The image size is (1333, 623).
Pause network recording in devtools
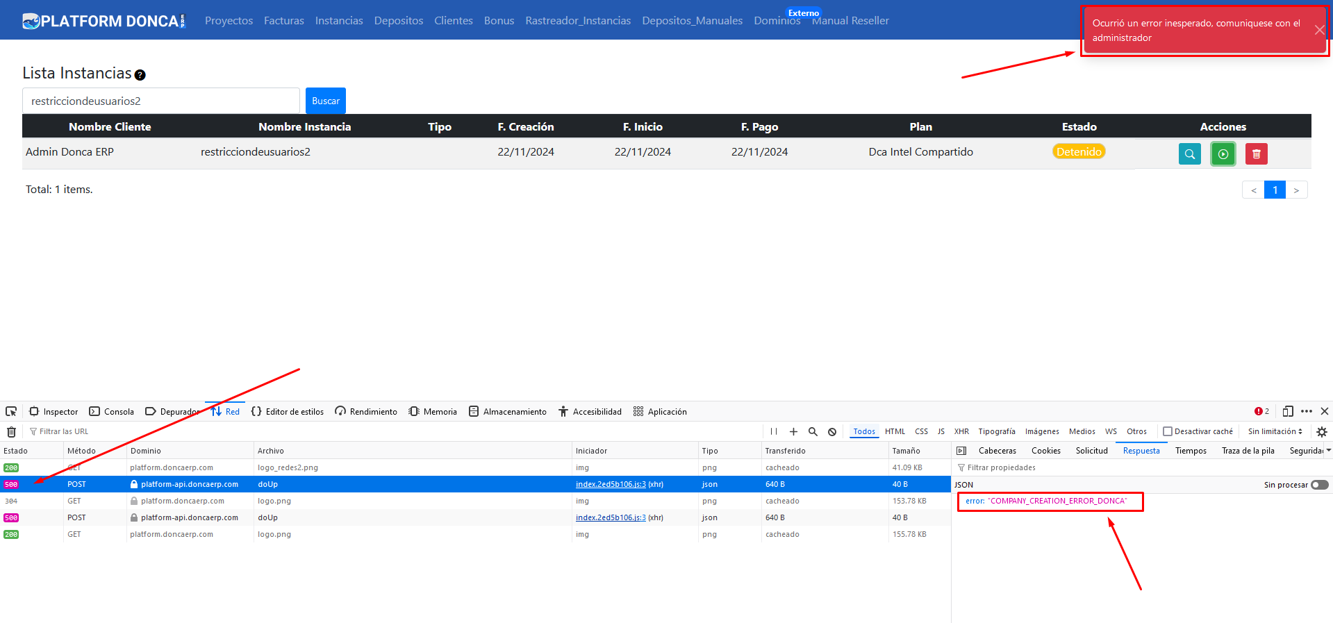[x=774, y=431]
